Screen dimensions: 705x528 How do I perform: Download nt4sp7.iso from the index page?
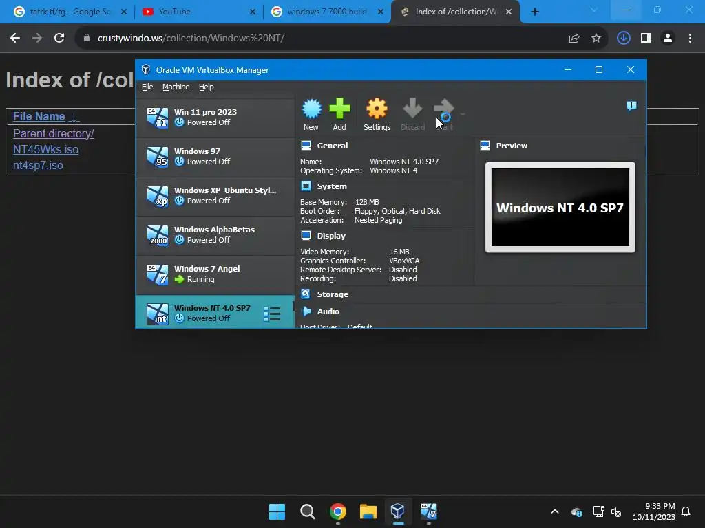pyautogui.click(x=39, y=165)
